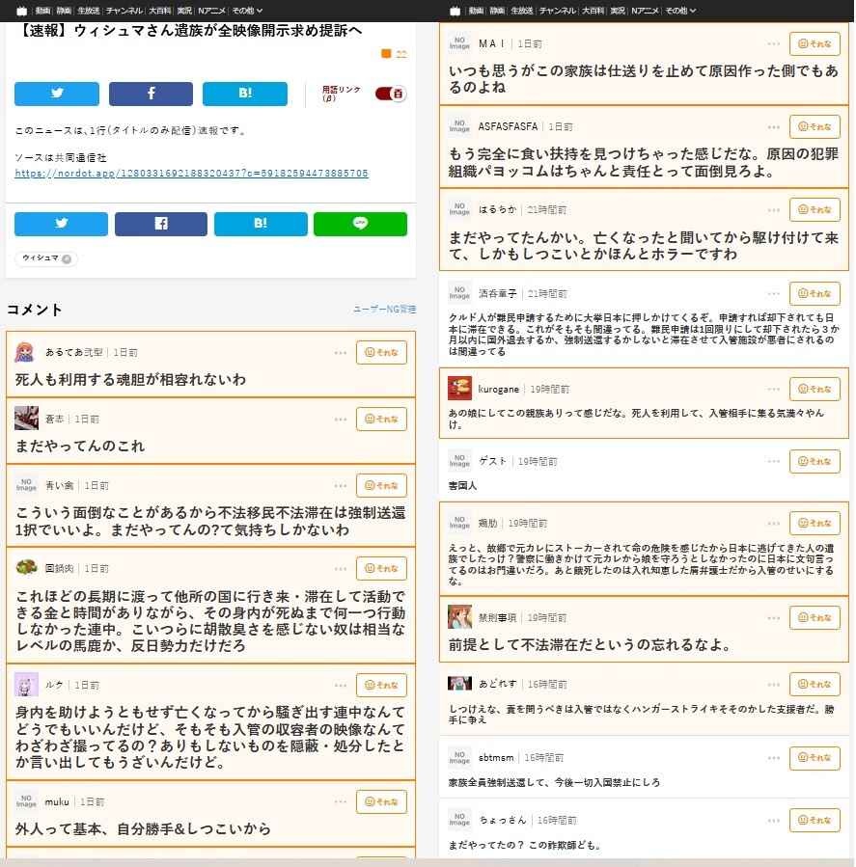This screenshot has width=856, height=867.
Task: Click username 禁則事項 in comments
Action: coord(497,617)
